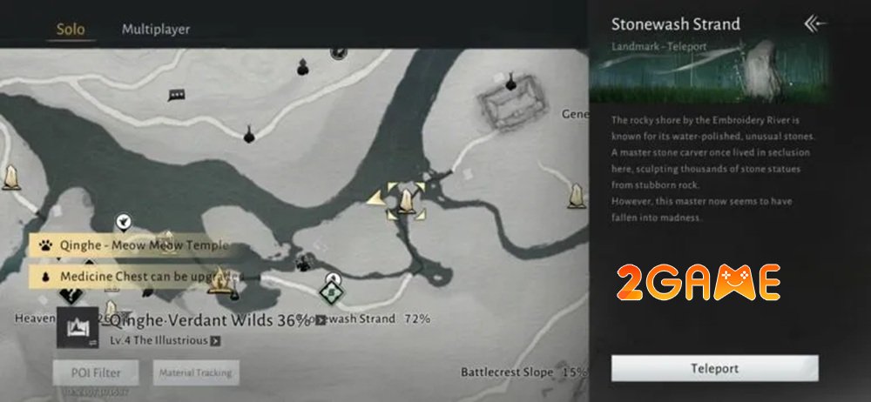
Task: Click the teleport stone at far left
Action: tap(10, 178)
